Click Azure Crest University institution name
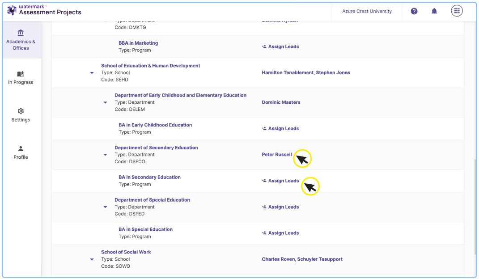The width and height of the screenshot is (479, 279). click(x=367, y=11)
